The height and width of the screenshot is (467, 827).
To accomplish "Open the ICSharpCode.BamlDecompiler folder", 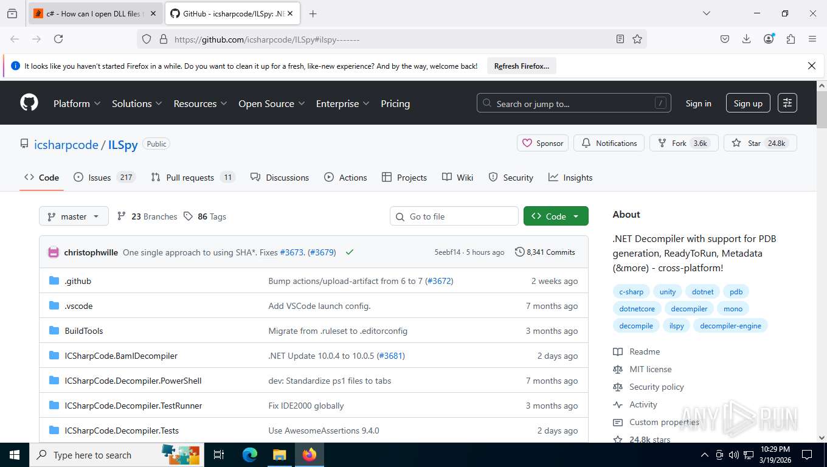I will 121,356.
